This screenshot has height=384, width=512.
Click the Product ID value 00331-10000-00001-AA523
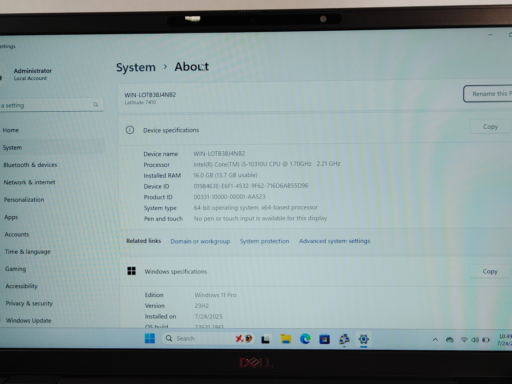click(229, 196)
